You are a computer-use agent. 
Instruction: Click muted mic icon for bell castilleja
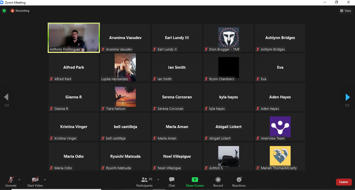tap(103, 138)
